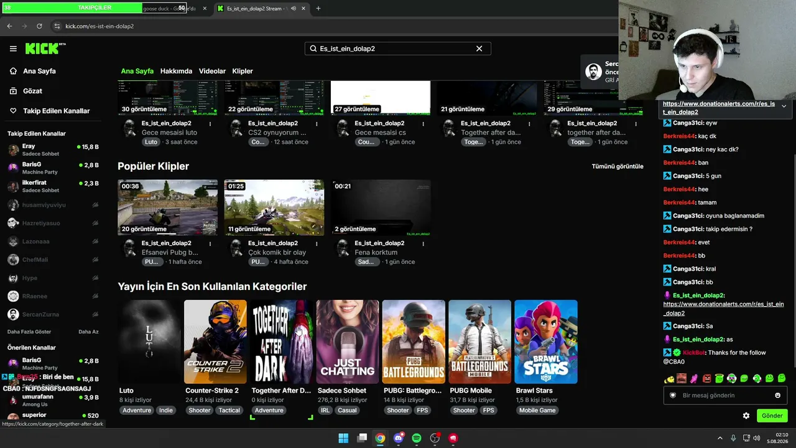Viewport: 796px width, 448px height.
Task: Open options menu for Efsanevi Pubg clip
Action: click(x=210, y=243)
